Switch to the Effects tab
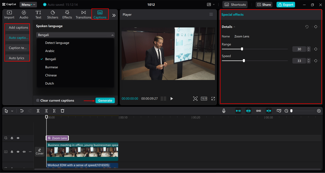Image resolution: width=325 pixels, height=173 pixels. pyautogui.click(x=67, y=15)
